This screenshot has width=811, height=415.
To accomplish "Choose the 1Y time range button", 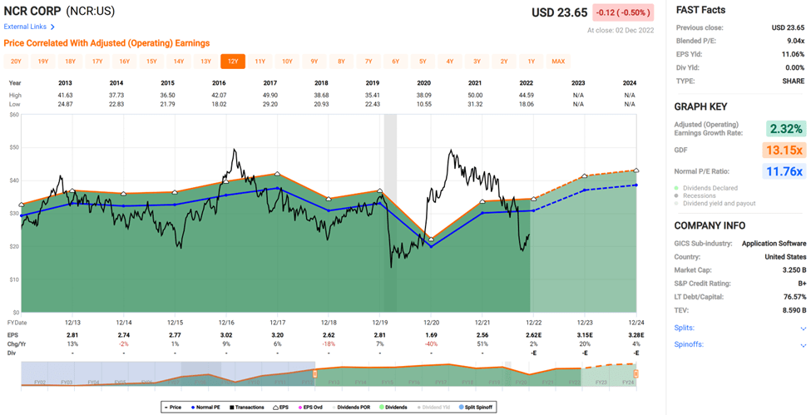I will tap(531, 62).
